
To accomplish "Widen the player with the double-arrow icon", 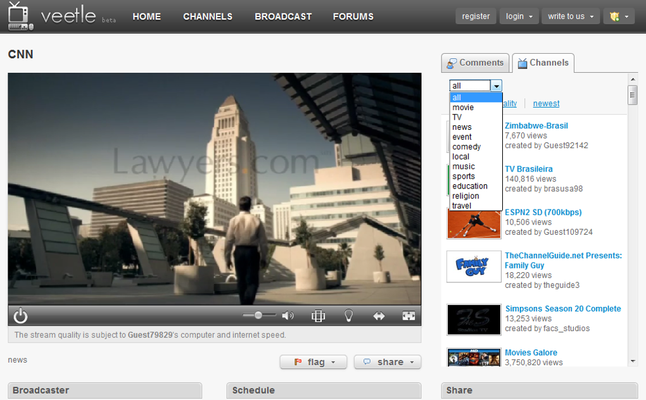I will (x=379, y=316).
